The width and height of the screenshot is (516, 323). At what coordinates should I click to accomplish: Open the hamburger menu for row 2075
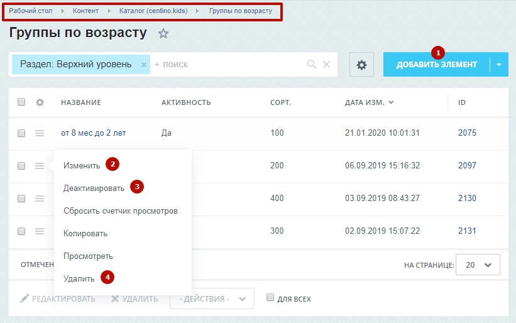click(40, 133)
